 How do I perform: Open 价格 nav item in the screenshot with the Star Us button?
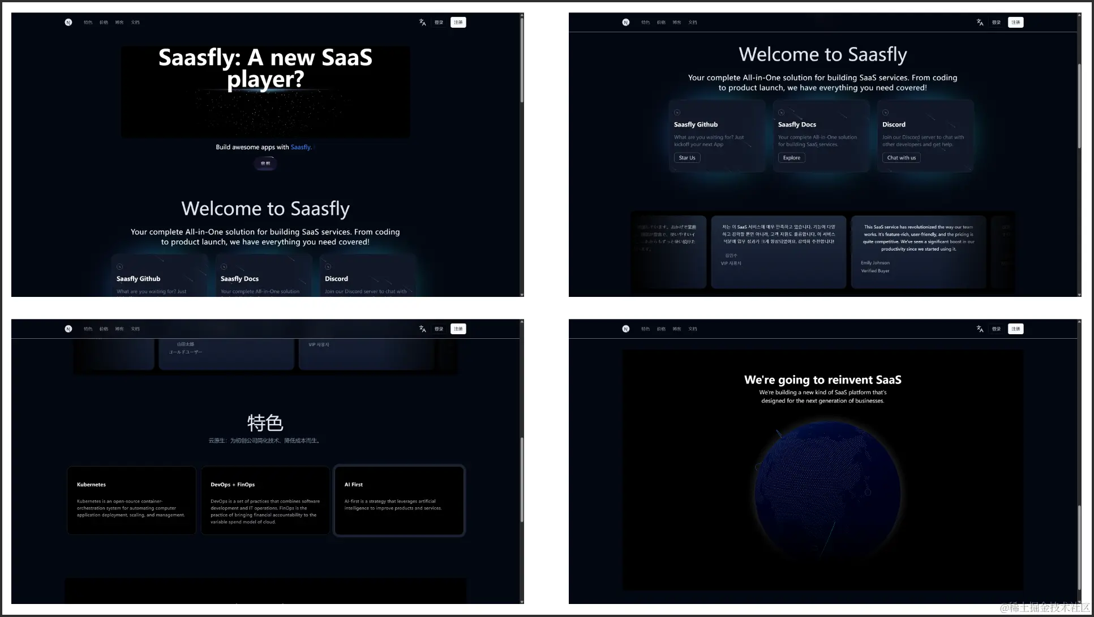(x=661, y=23)
